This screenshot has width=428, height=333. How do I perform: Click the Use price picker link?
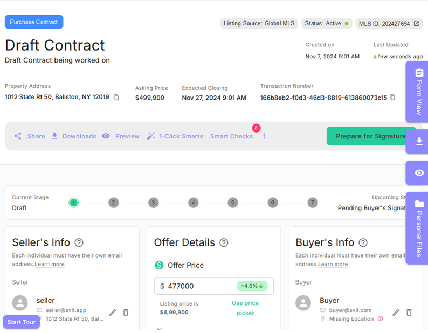point(245,308)
